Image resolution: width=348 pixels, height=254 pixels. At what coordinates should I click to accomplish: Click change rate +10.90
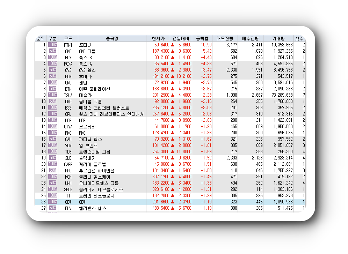coord(205,45)
